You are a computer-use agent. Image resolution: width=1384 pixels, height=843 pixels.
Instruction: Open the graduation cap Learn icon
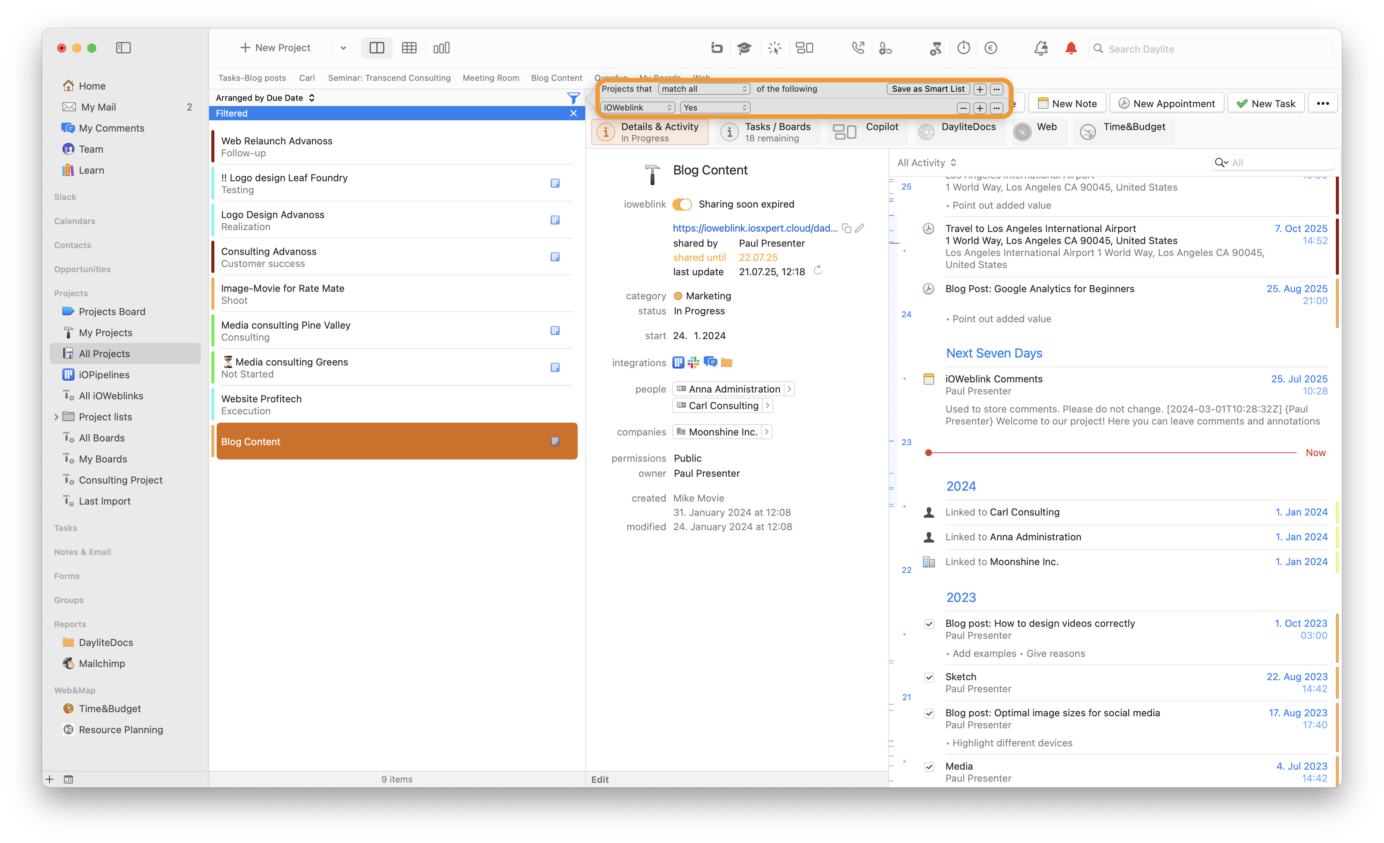[744, 48]
